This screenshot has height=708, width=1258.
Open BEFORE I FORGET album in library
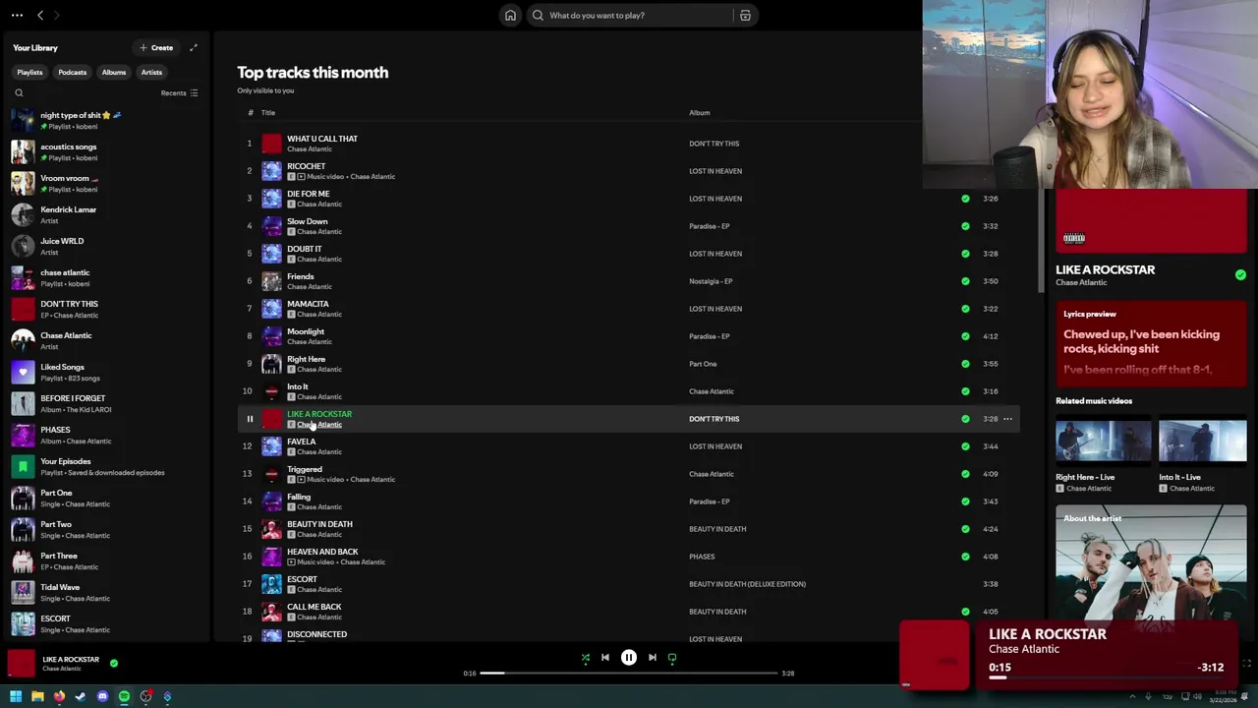(x=105, y=404)
